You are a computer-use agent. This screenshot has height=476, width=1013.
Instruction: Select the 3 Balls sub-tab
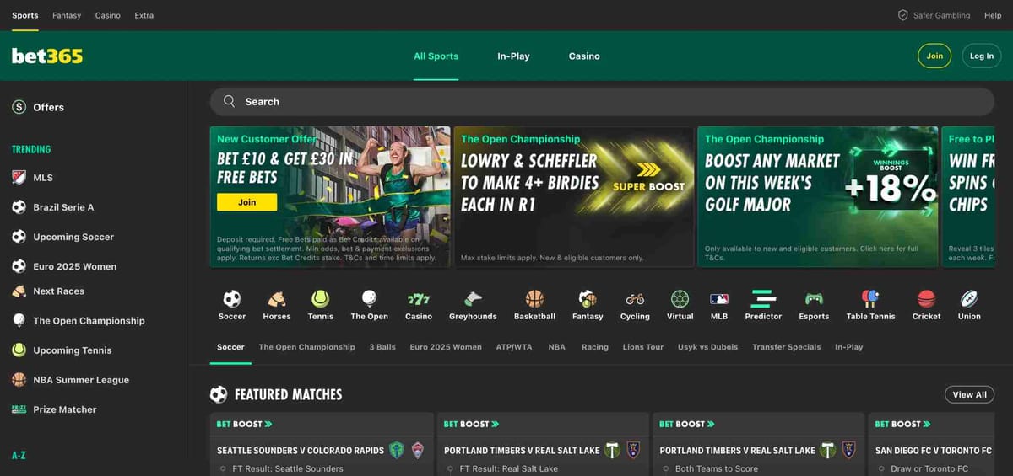[382, 347]
